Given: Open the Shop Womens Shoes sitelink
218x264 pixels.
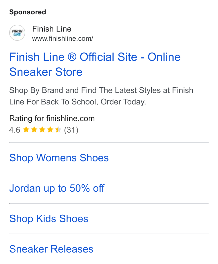Looking at the screenshot, I should [59, 158].
